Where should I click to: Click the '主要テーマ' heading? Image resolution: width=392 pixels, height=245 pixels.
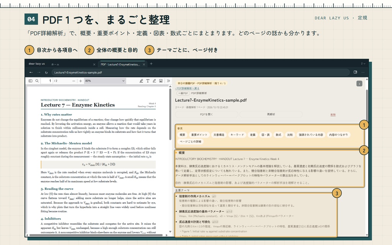pos(182,190)
